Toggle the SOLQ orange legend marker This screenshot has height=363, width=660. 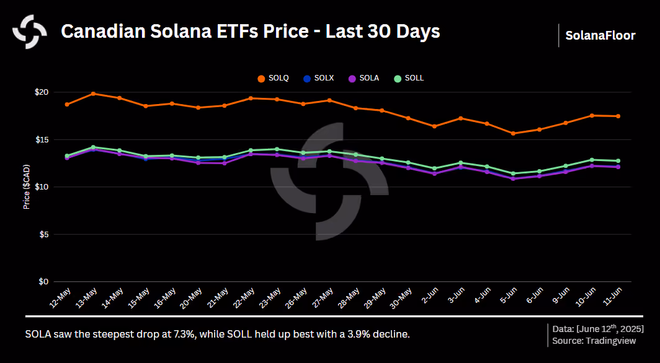261,78
